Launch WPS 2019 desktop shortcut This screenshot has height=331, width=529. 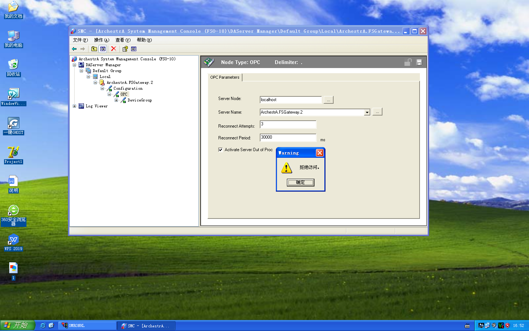click(x=14, y=242)
